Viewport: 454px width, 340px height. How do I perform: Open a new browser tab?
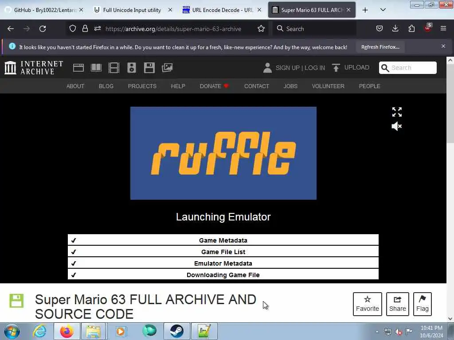[365, 10]
